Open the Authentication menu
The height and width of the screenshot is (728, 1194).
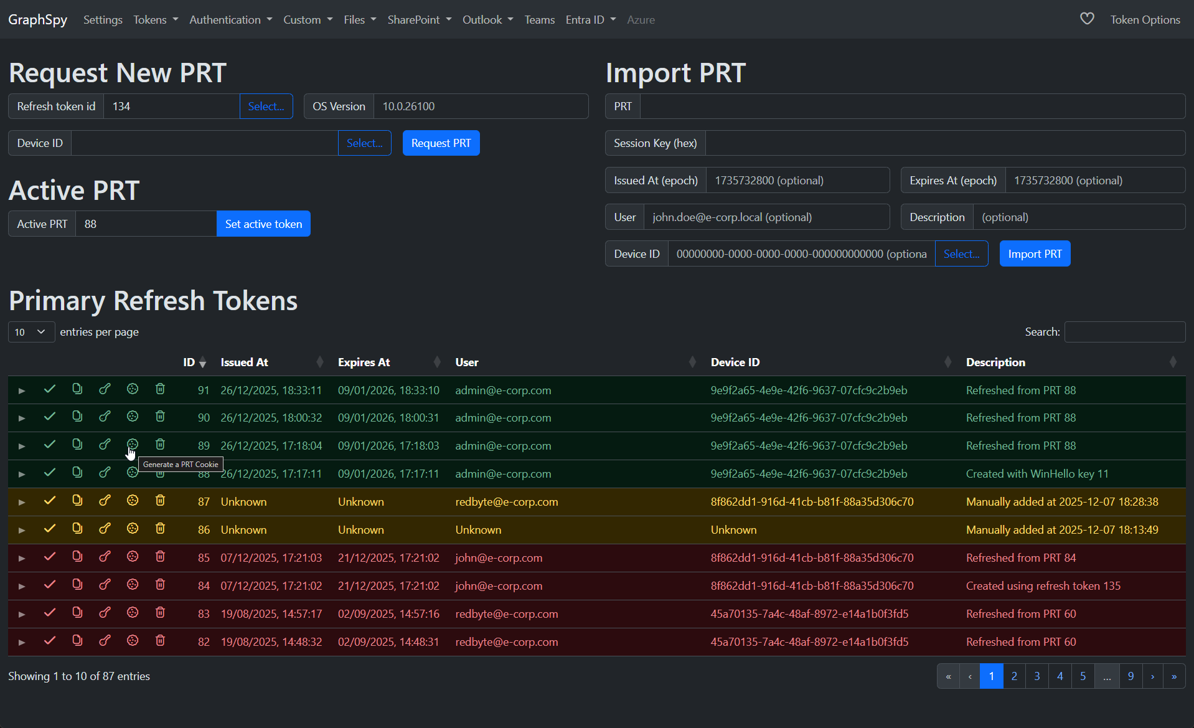coord(231,19)
